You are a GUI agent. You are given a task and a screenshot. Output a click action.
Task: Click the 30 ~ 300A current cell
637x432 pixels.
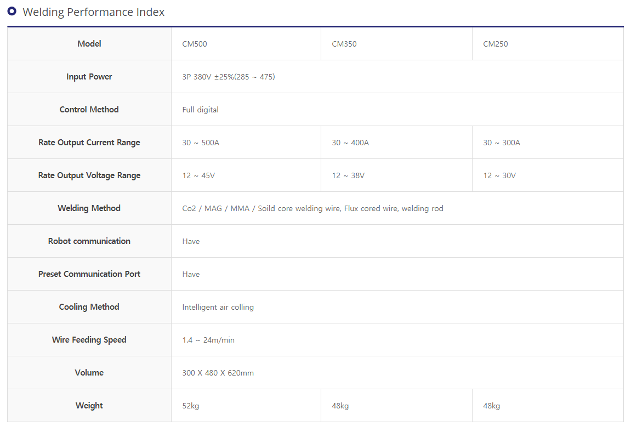click(548, 143)
